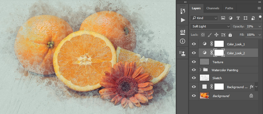Select the Sketch layer thumbnail

205,78
